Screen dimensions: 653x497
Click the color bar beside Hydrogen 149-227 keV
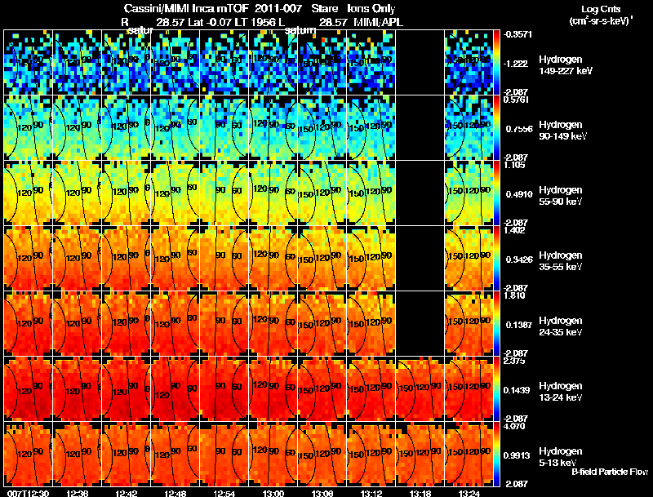(496, 63)
